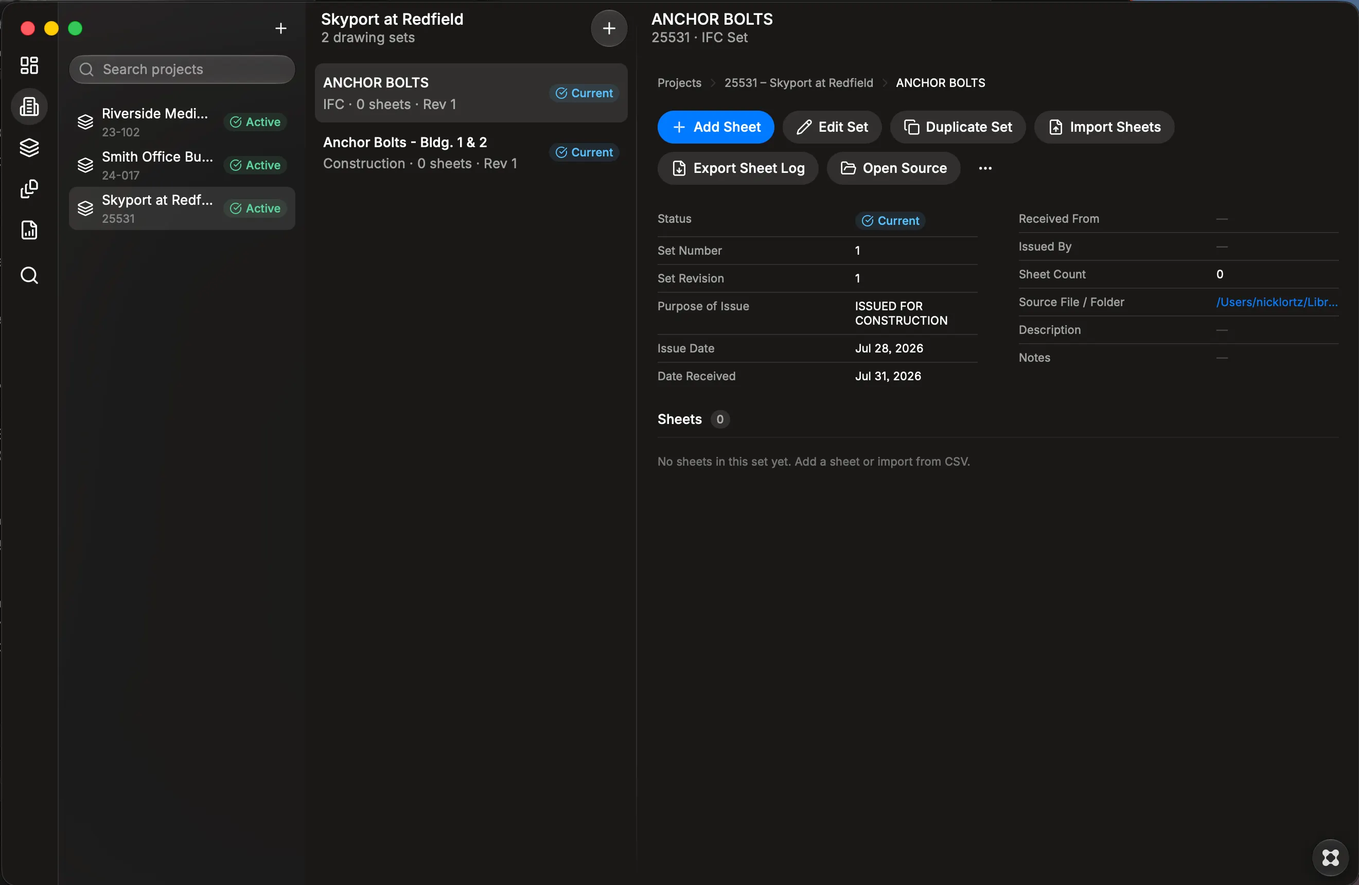Open the duplicate documents icon in sidebar
The image size is (1359, 885).
click(29, 189)
